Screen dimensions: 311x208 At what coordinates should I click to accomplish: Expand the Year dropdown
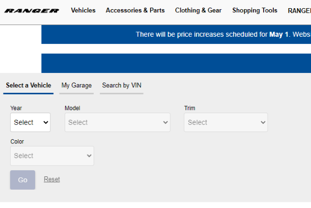pos(30,122)
